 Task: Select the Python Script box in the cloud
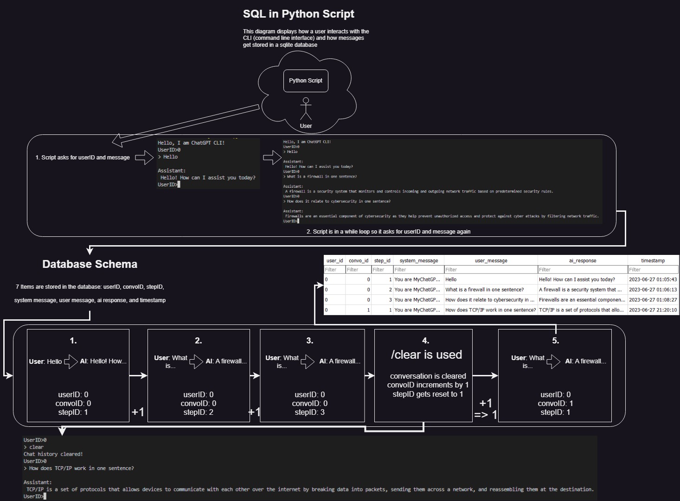pyautogui.click(x=306, y=81)
